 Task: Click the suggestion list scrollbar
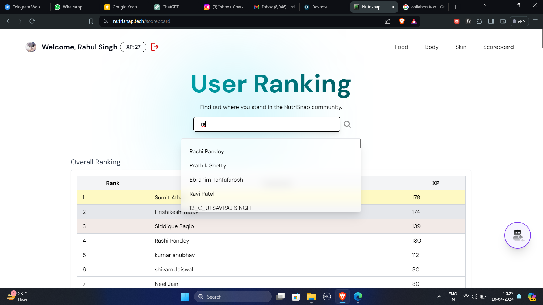pos(361,144)
